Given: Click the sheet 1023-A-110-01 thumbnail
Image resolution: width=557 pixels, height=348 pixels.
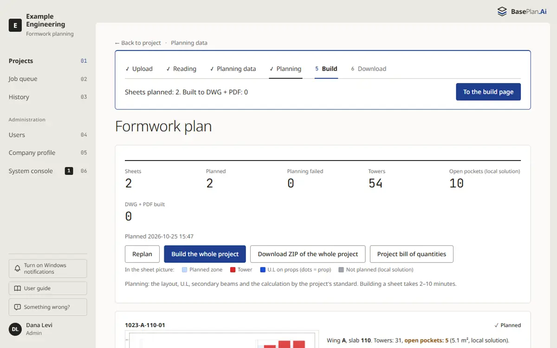Looking at the screenshot, I should click(x=222, y=339).
